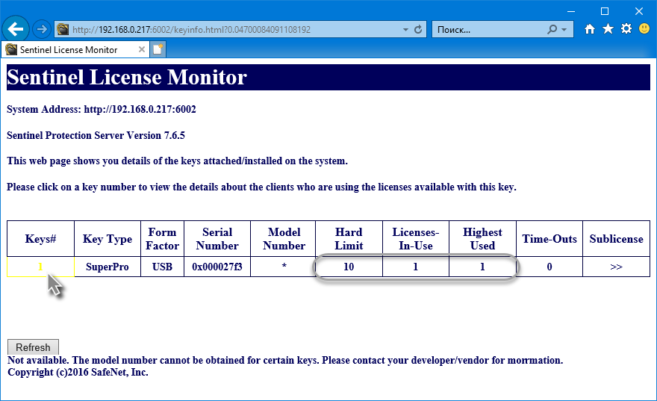Reload page with the address bar refresh icon
Viewport: 657px width, 401px height.
tap(418, 29)
